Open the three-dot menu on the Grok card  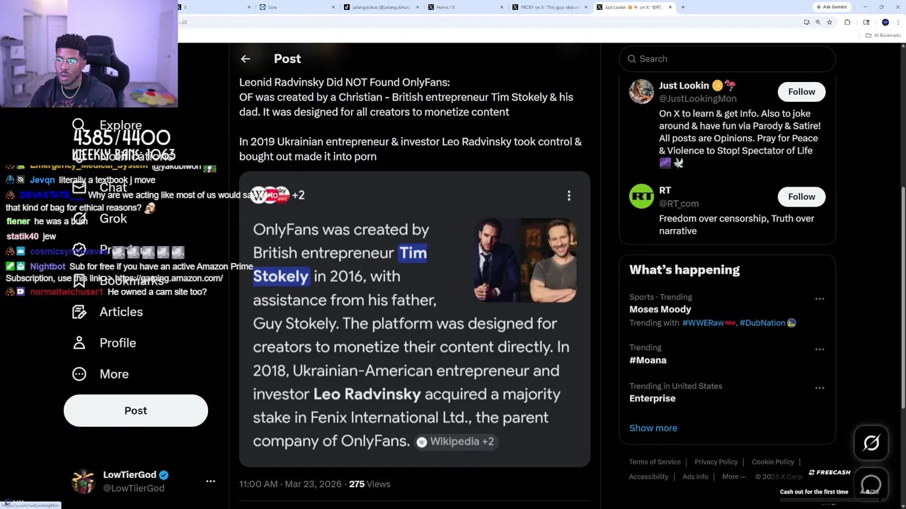pyautogui.click(x=568, y=196)
